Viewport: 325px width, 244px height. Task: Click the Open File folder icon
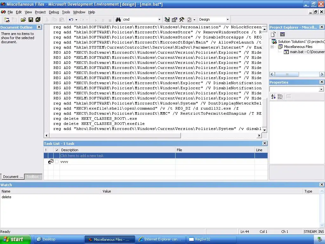coord(23,20)
